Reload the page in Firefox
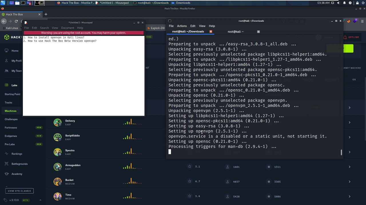The image size is (366, 205). (16, 21)
